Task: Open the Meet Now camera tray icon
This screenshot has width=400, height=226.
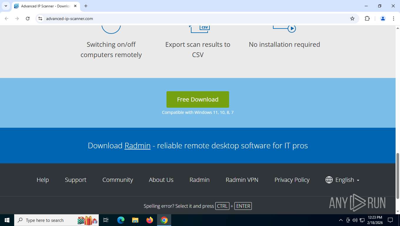Action: tap(348, 220)
